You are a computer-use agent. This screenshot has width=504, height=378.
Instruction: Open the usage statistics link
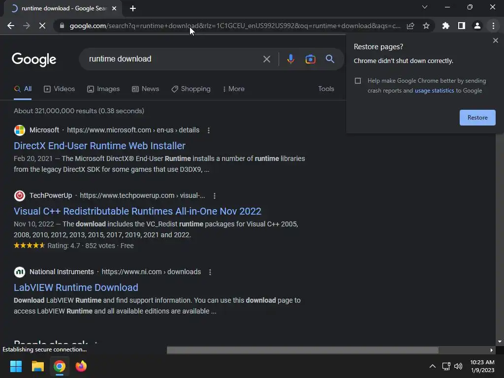[434, 91]
